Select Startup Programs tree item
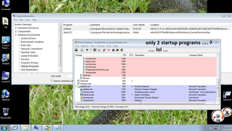The height and width of the screenshot is (131, 232). (30, 66)
